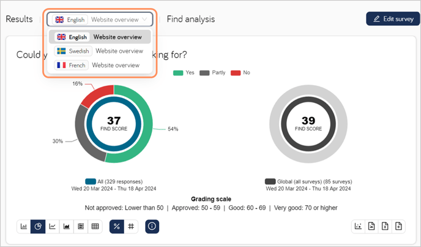Switch to line chart view
The image size is (421, 247).
pos(53,227)
